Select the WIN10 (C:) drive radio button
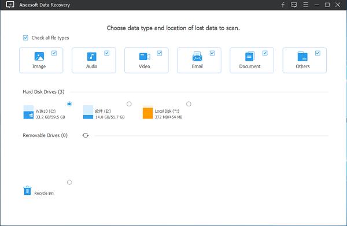This screenshot has width=347, height=226. point(69,104)
